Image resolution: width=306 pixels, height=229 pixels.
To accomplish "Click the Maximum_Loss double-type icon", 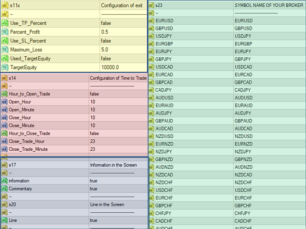I will click(5, 50).
